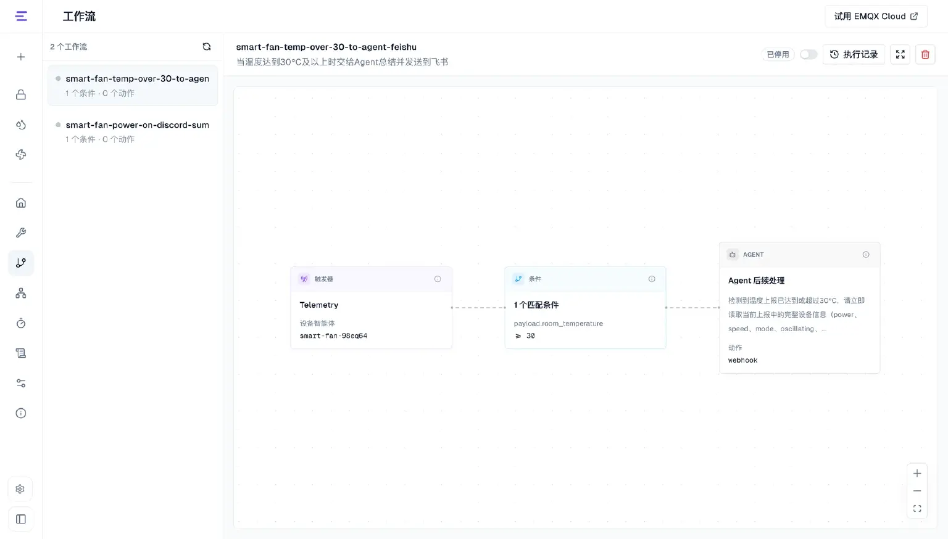The width and height of the screenshot is (948, 539).
Task: Click the stopwatch icon in the sidebar
Action: click(x=21, y=323)
